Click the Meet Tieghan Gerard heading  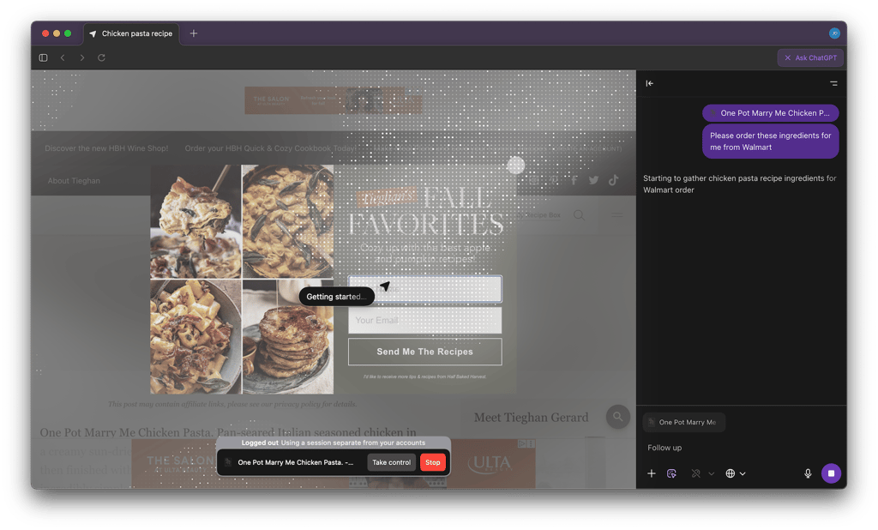point(532,418)
